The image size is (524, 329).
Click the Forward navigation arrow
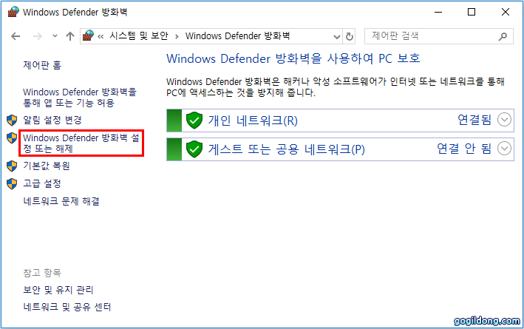tap(38, 36)
